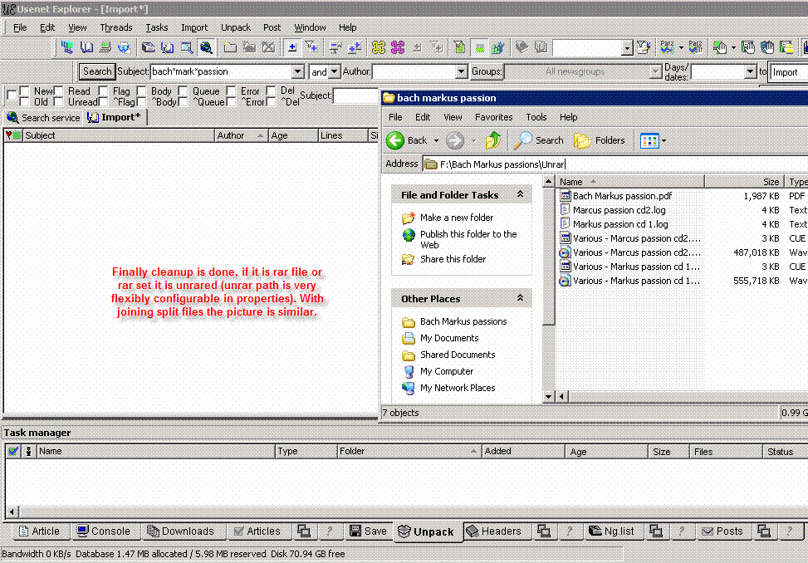
Task: Expand the Subject search dropdown
Action: (298, 72)
